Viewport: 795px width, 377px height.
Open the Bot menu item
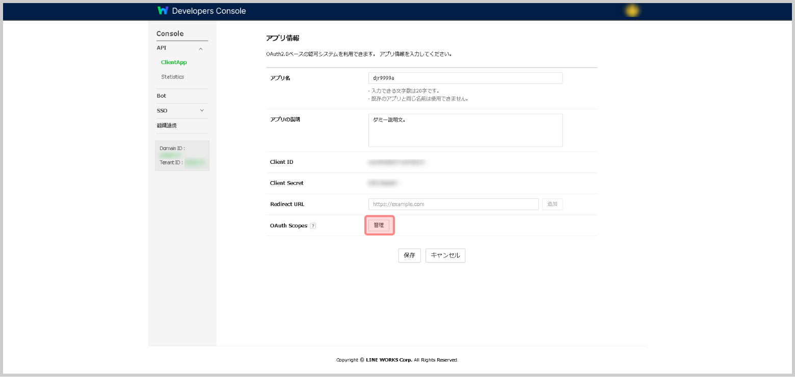pos(162,96)
